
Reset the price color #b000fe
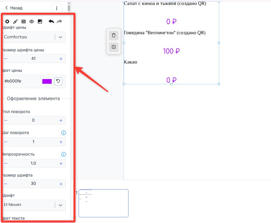[58, 81]
